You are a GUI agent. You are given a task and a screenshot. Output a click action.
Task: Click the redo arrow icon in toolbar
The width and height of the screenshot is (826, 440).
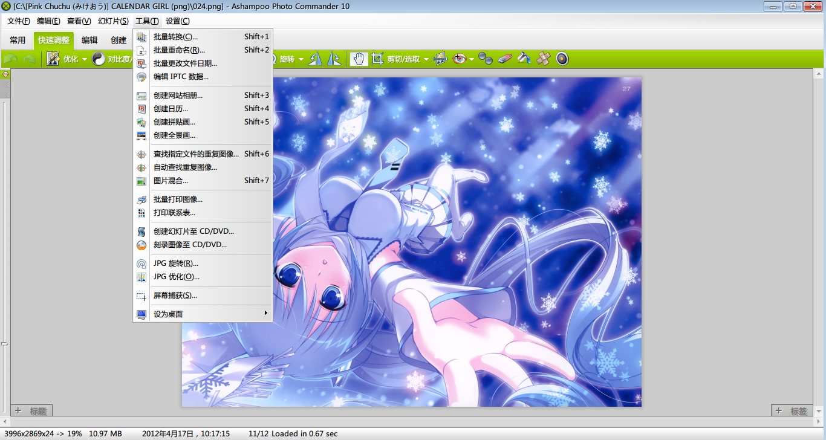click(x=28, y=59)
